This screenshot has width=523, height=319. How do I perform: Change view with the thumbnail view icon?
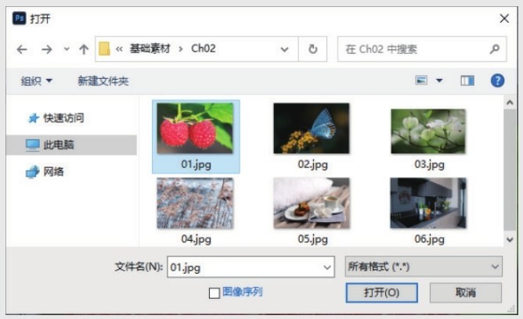tap(421, 81)
